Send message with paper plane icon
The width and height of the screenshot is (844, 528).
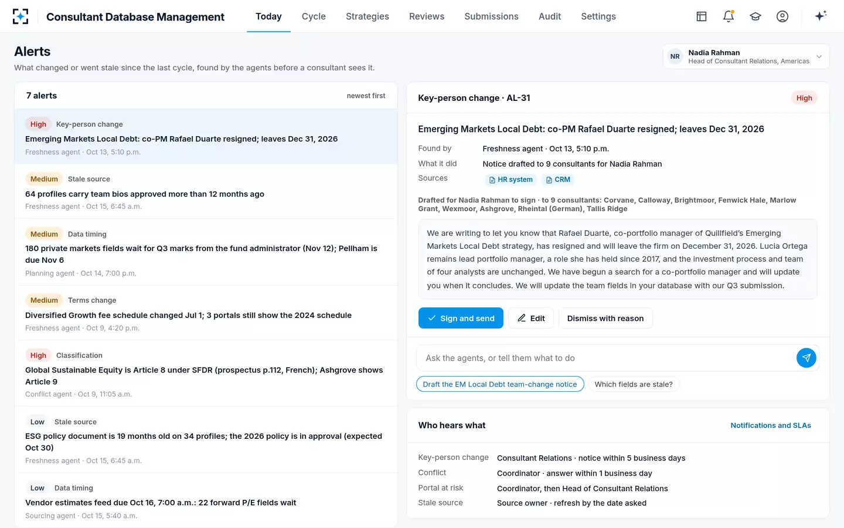coord(806,358)
